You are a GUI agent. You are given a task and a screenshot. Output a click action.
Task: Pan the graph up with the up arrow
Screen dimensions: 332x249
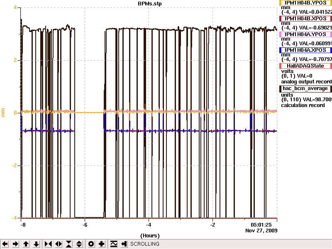[26, 244]
